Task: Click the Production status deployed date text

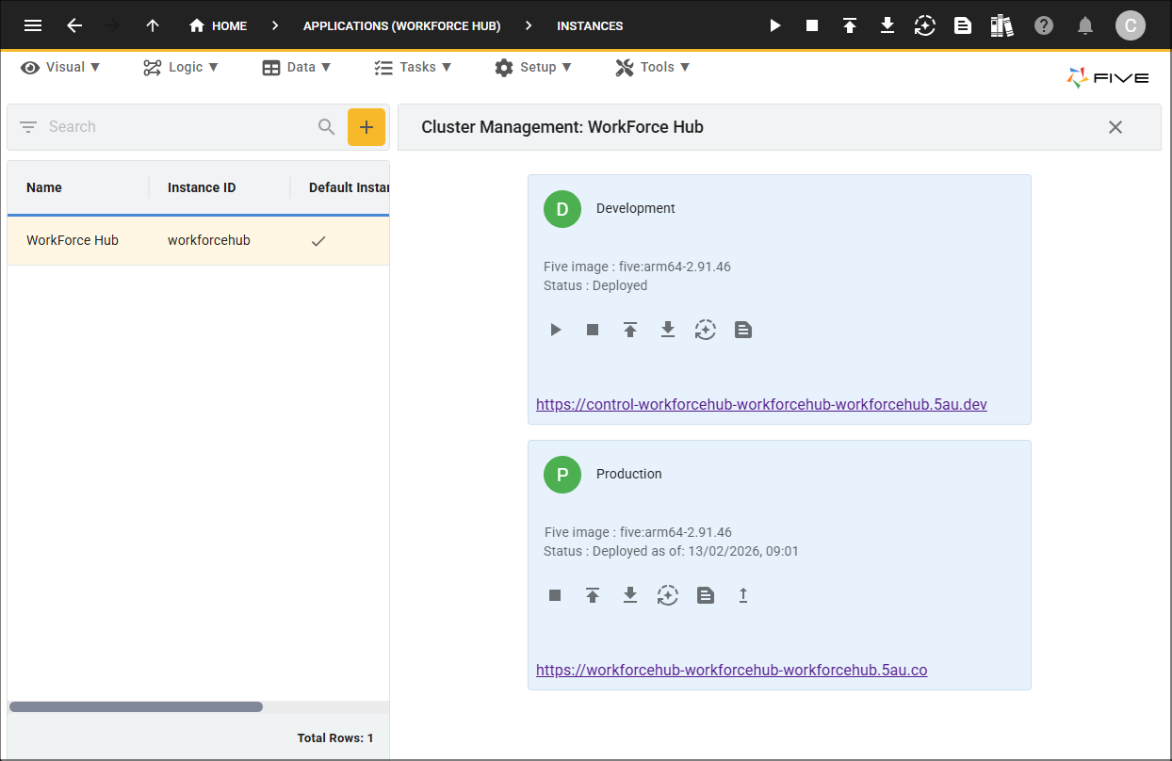Action: click(671, 551)
